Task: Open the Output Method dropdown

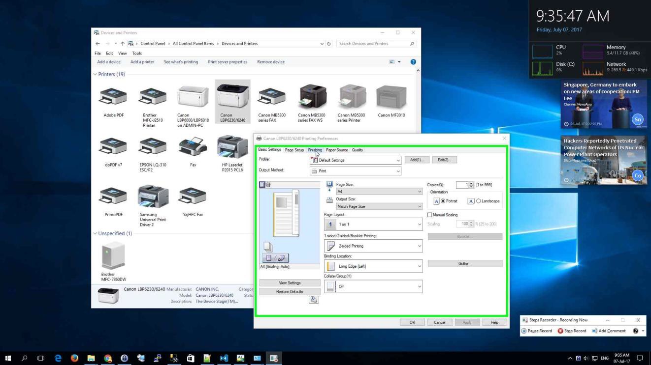Action: [x=356, y=171]
